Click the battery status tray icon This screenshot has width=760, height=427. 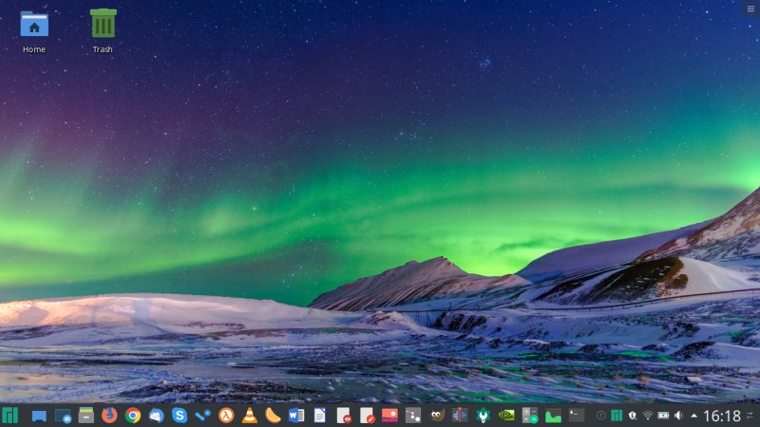663,416
